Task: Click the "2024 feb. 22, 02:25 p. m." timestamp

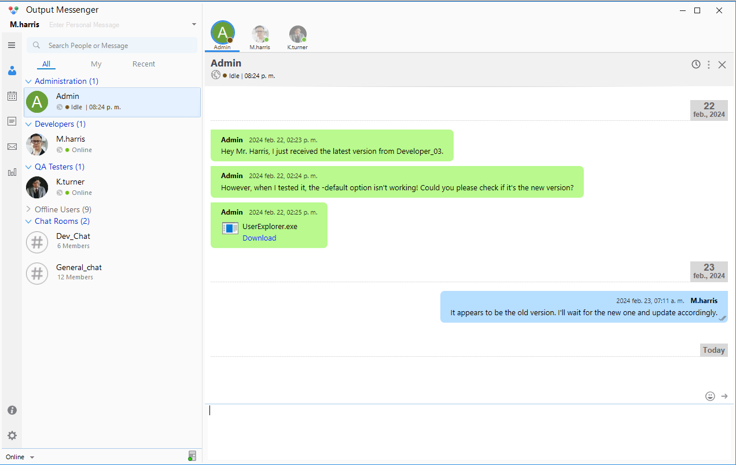Action: pos(283,212)
